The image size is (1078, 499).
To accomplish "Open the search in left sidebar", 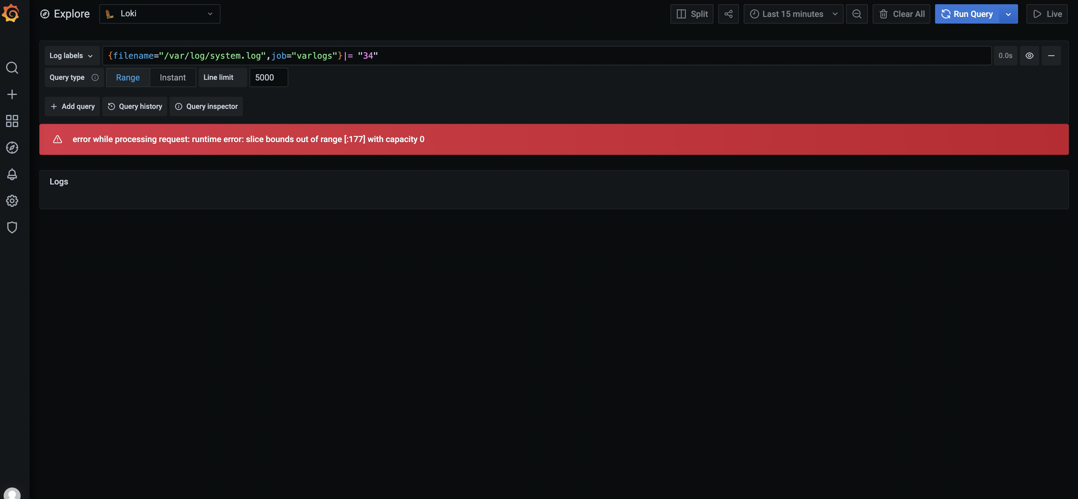I will click(12, 67).
